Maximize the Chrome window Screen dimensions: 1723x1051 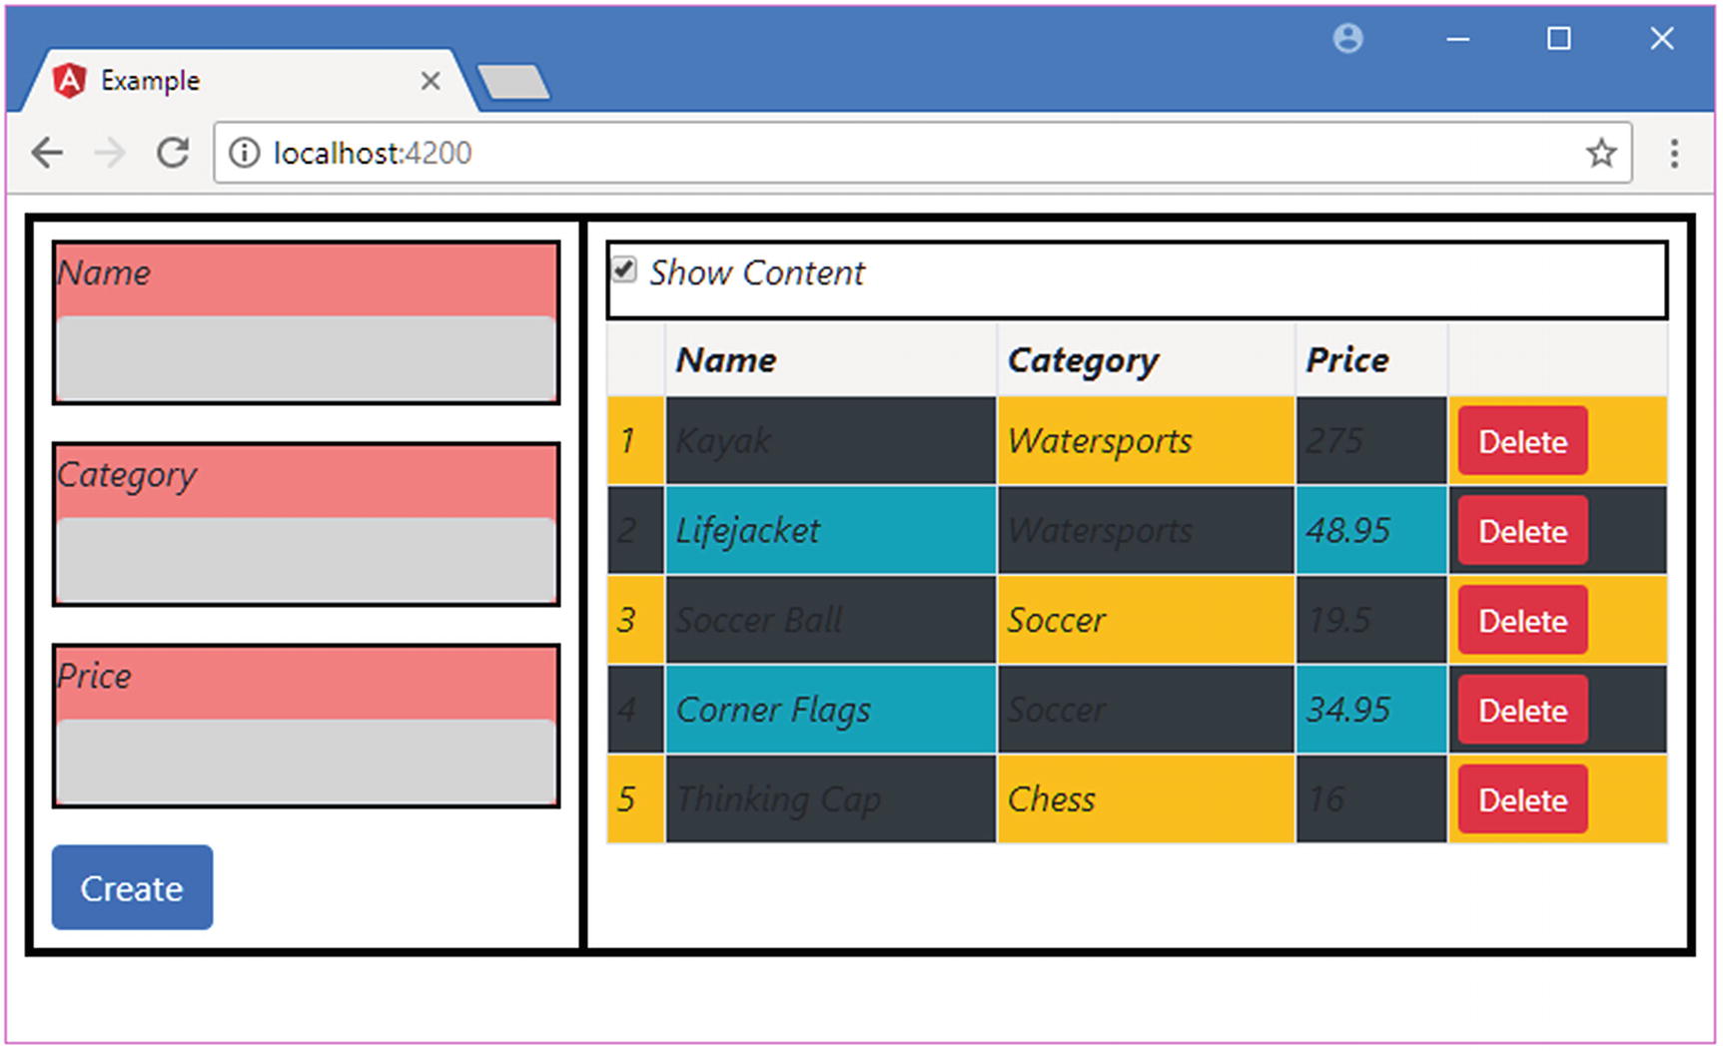tap(1558, 39)
